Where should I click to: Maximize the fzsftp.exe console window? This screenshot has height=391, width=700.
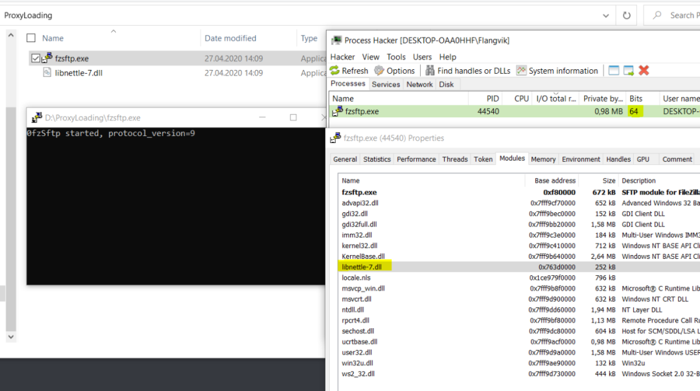294,117
